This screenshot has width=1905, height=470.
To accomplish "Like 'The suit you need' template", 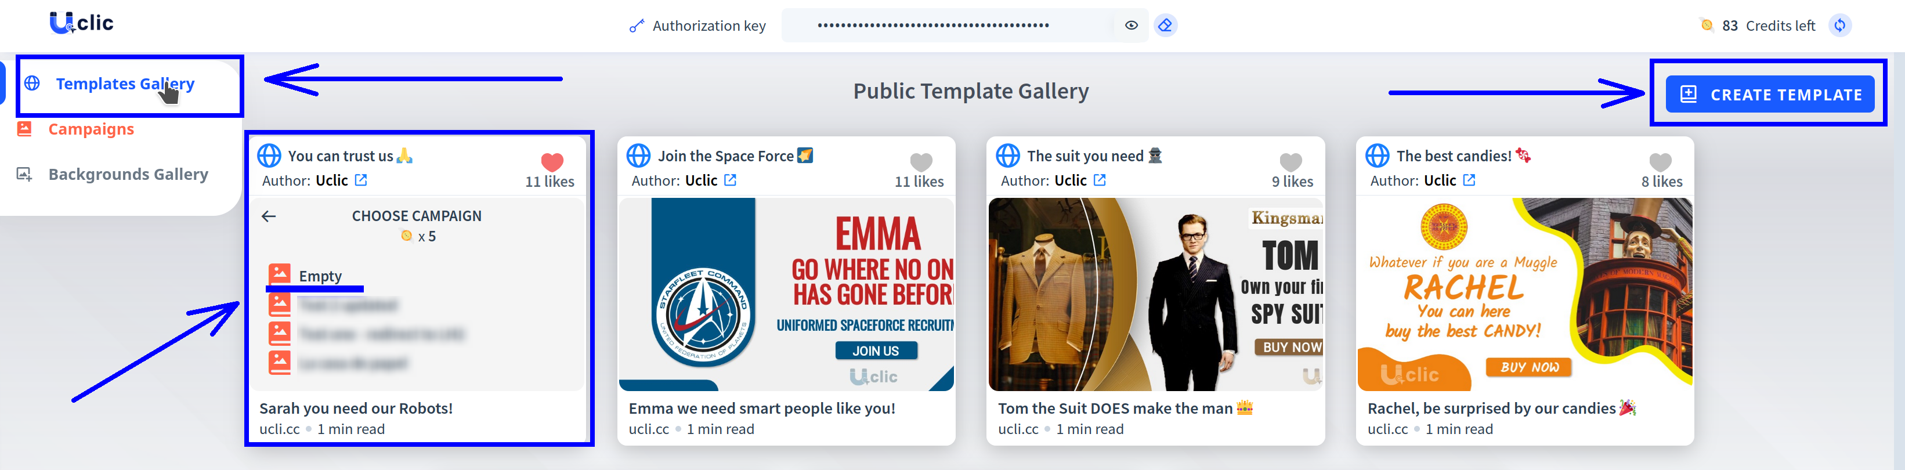I will [x=1291, y=162].
